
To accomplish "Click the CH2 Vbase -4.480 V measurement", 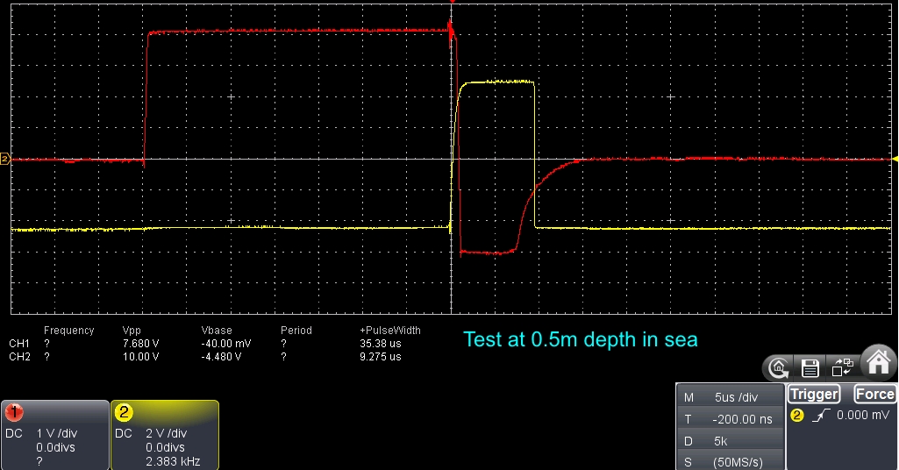I will point(221,357).
